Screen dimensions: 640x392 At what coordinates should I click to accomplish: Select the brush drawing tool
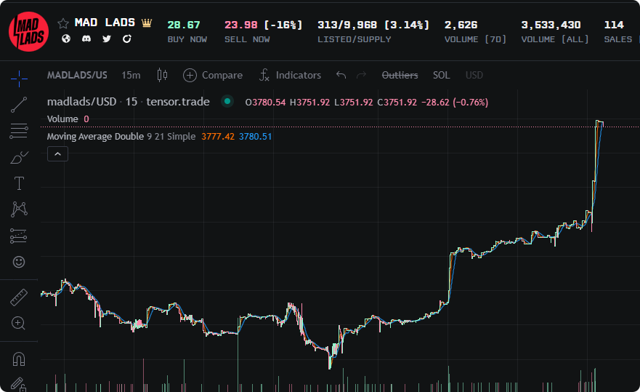click(x=19, y=157)
